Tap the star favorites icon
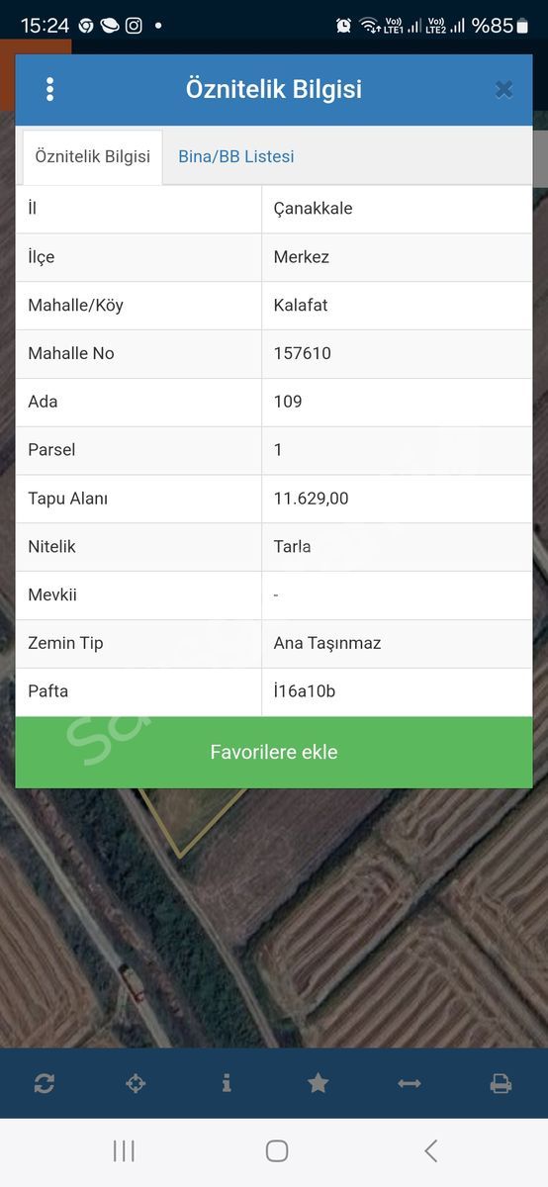 coord(318,1083)
